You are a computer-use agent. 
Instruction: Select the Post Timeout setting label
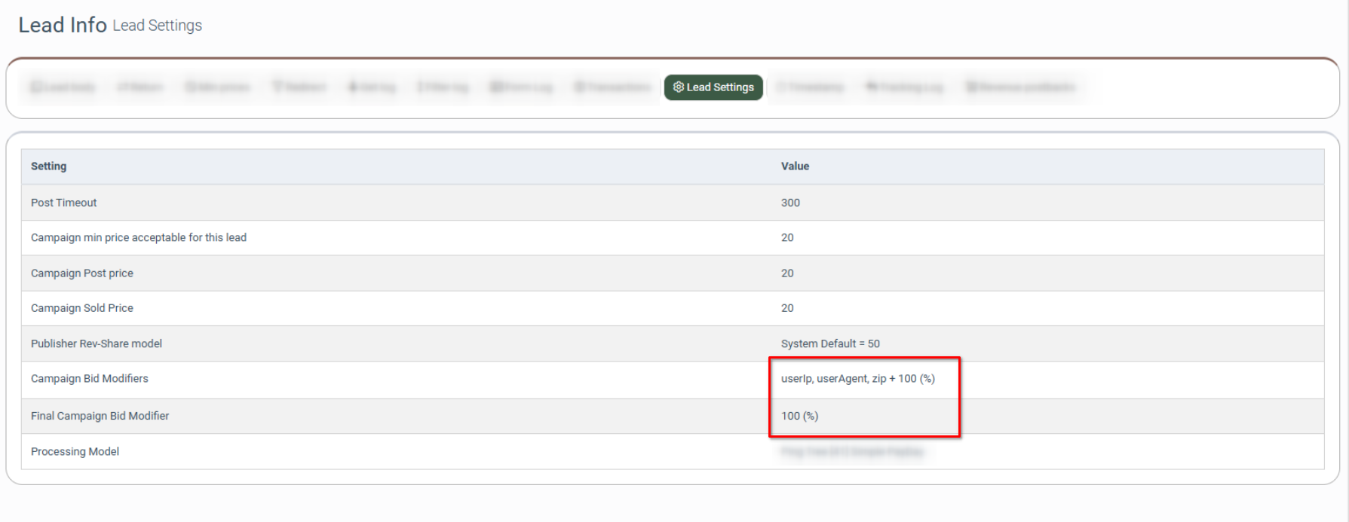tap(63, 203)
